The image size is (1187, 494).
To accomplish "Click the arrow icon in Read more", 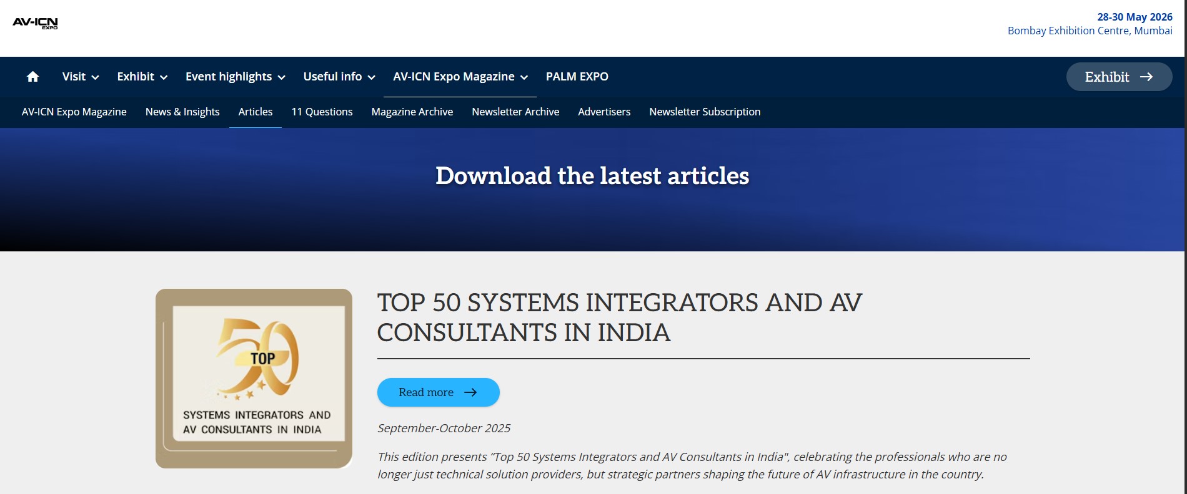I will coord(470,392).
